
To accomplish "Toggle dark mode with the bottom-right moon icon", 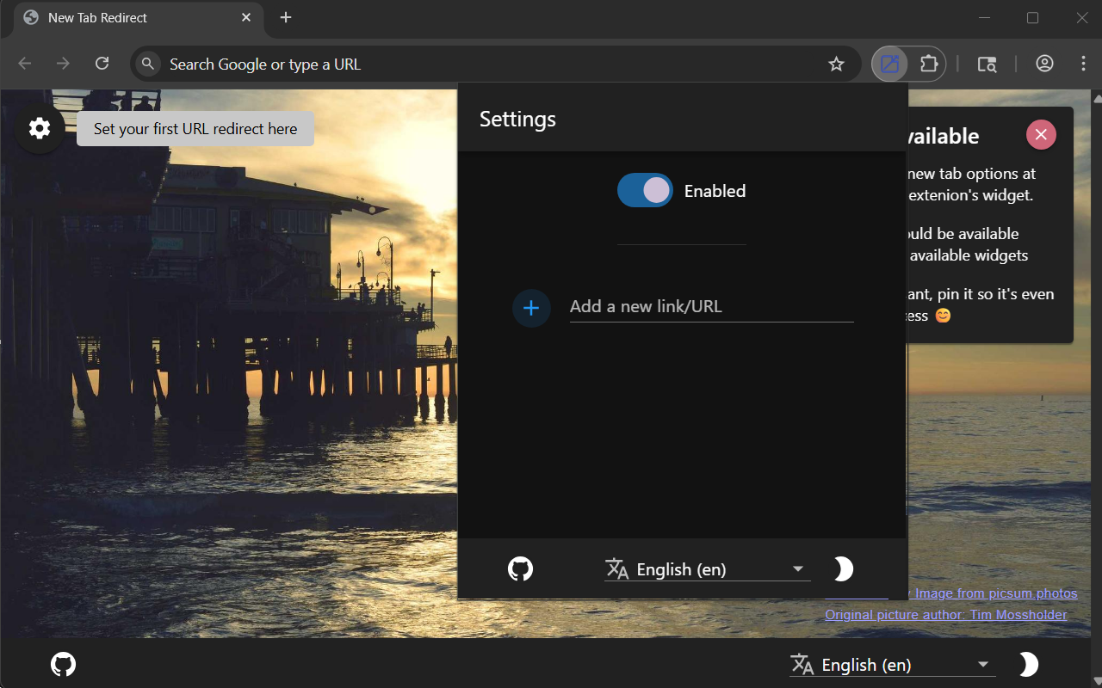I will tap(1028, 663).
